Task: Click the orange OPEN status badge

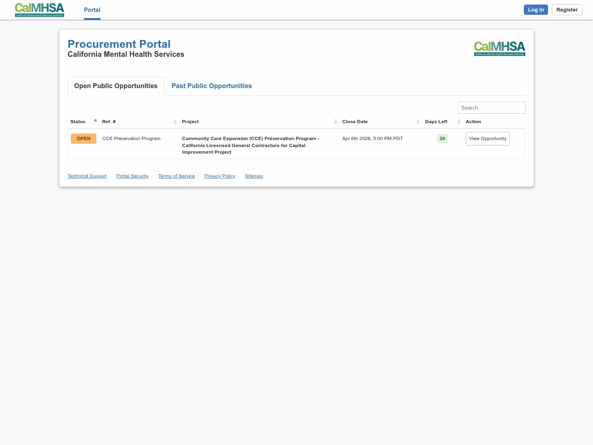Action: click(83, 138)
